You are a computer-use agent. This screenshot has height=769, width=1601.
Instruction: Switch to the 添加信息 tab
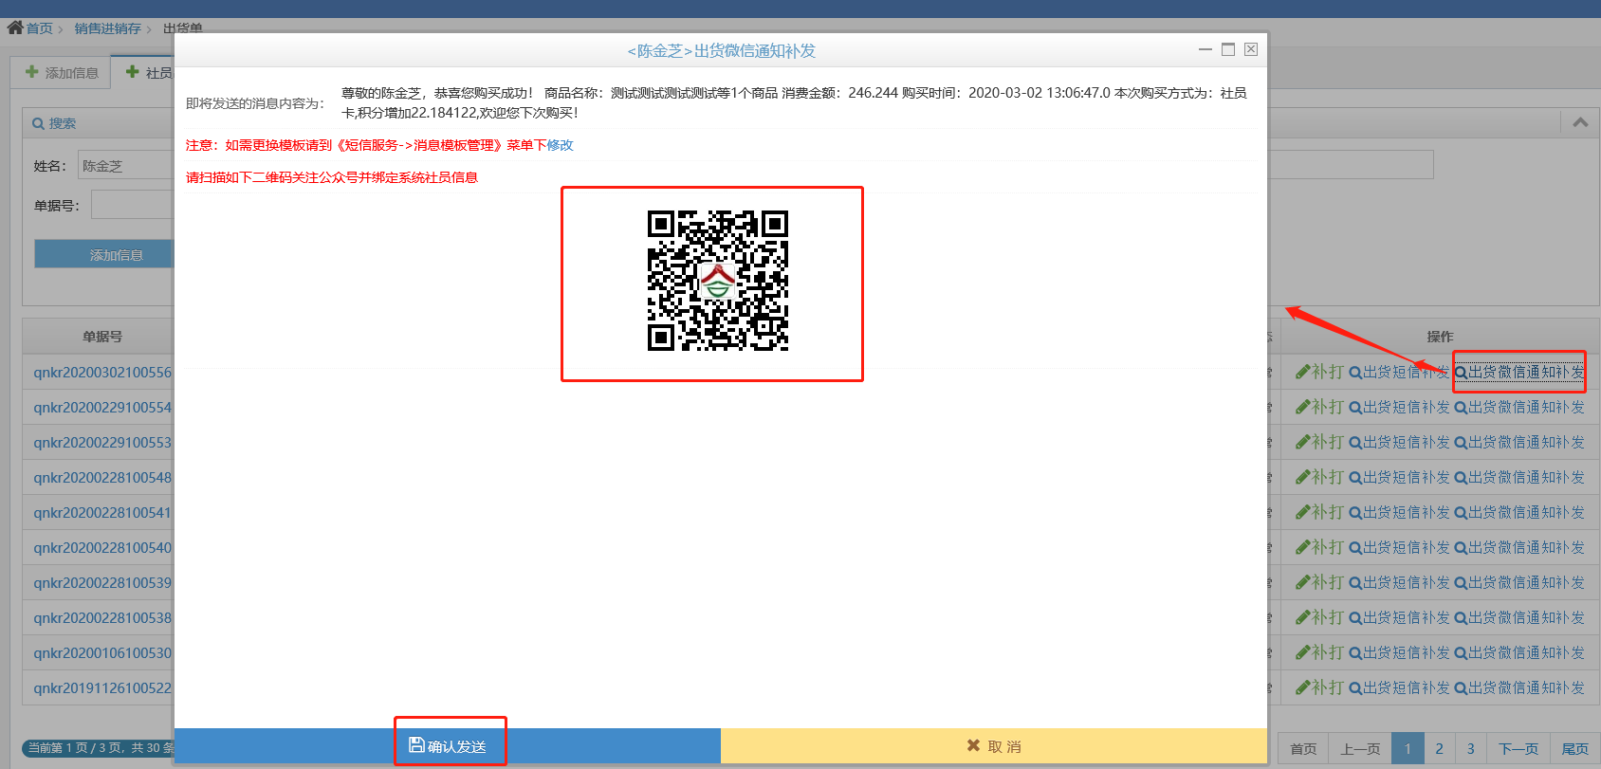(x=62, y=72)
